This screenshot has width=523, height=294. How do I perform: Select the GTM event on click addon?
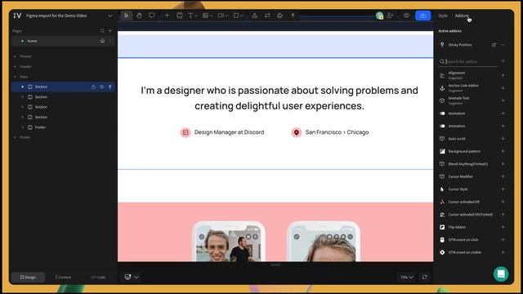click(x=472, y=239)
